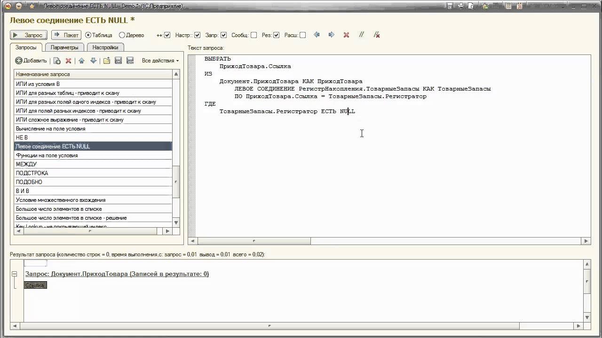The height and width of the screenshot is (338, 602).
Task: Open the main menu dropdown in the title bar
Action: [19, 6]
